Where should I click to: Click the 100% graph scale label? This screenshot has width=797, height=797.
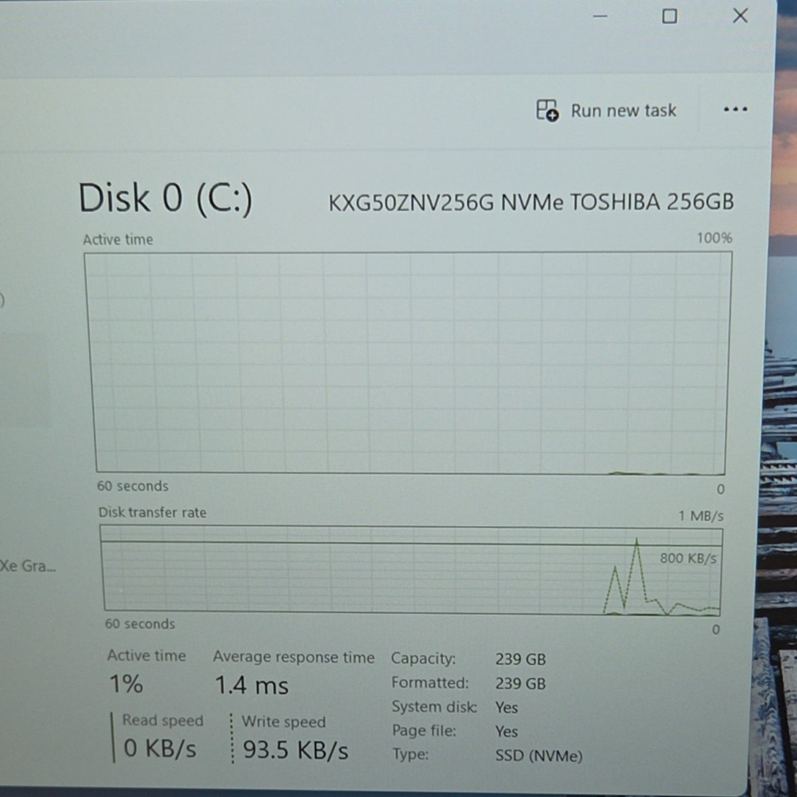(714, 238)
